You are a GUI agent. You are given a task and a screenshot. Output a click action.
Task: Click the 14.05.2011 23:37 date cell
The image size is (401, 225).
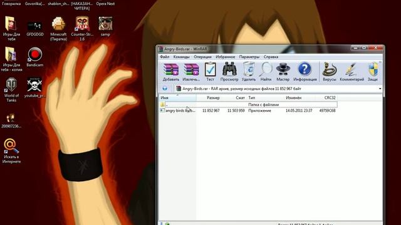coord(299,111)
